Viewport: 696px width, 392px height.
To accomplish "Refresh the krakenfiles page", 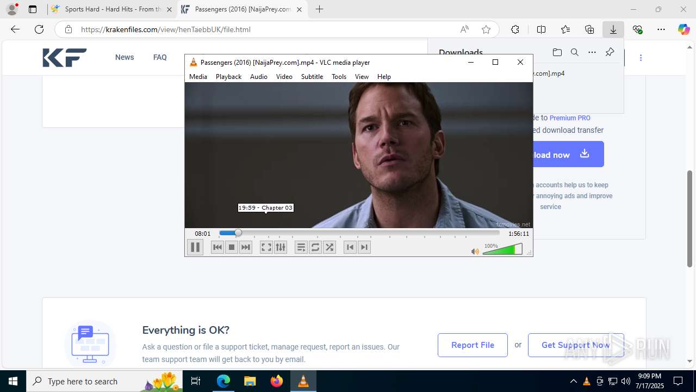I will 39,29.
